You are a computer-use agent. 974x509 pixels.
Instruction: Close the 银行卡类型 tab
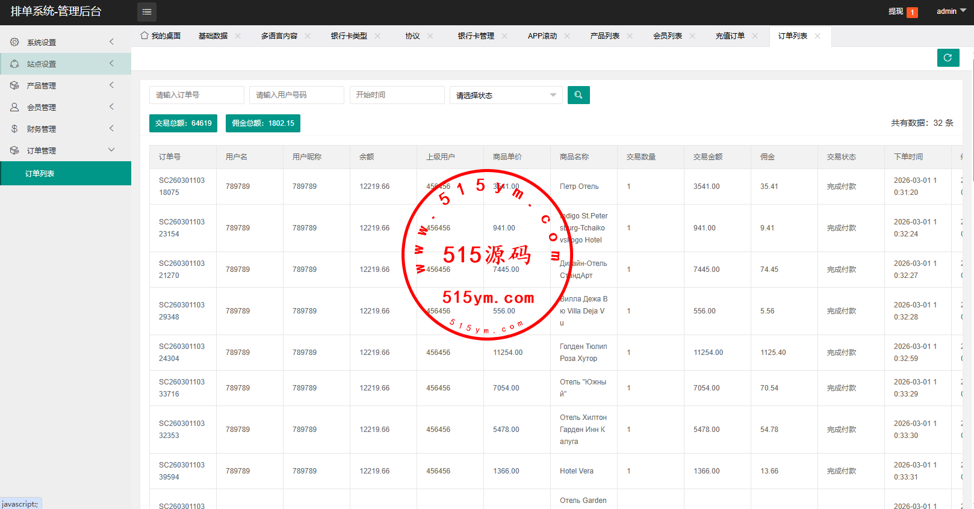point(377,36)
